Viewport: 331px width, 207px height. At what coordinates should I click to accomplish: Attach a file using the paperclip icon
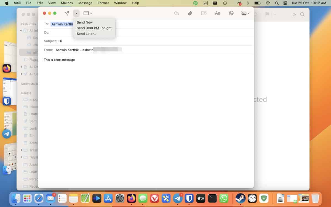(190, 13)
